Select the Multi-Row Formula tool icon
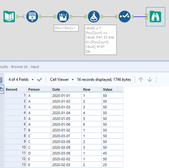Screen dimensions: 169x168 (63, 16)
